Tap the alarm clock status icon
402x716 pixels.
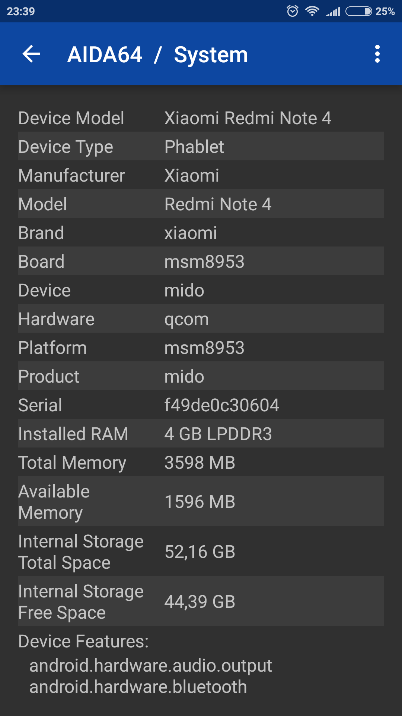tap(293, 11)
